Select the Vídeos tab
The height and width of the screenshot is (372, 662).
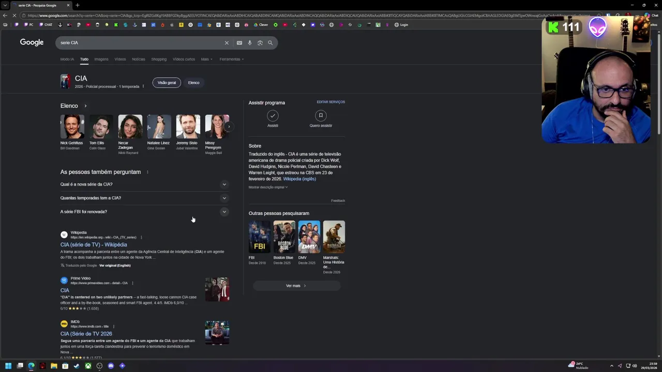(x=120, y=59)
